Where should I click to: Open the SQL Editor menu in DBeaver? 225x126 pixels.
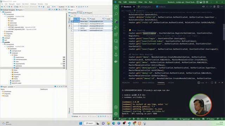(25, 4)
